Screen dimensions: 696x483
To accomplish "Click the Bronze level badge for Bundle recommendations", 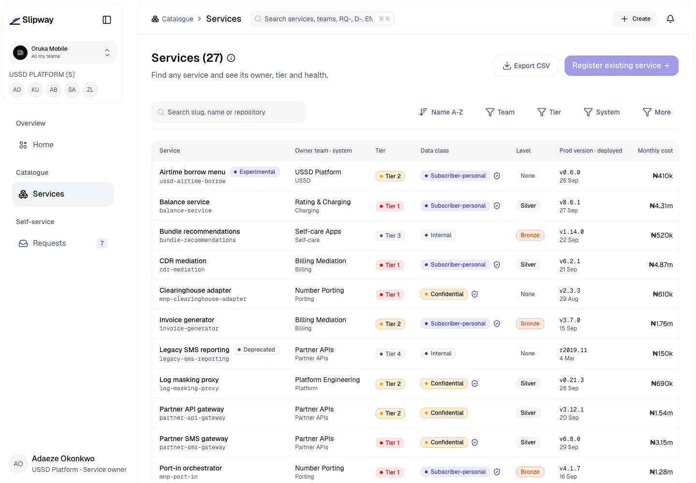I will [x=530, y=235].
